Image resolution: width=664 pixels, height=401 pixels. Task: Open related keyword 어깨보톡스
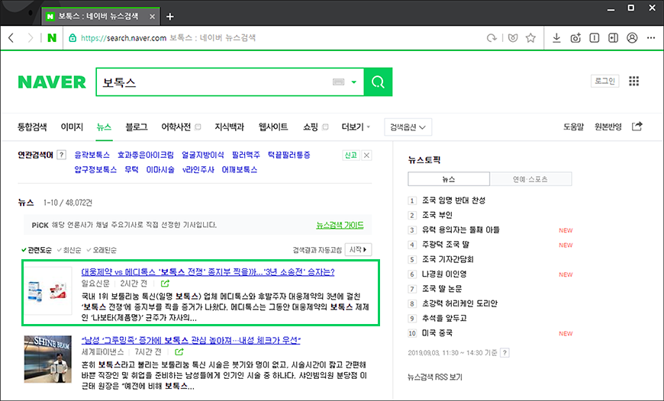(x=240, y=169)
